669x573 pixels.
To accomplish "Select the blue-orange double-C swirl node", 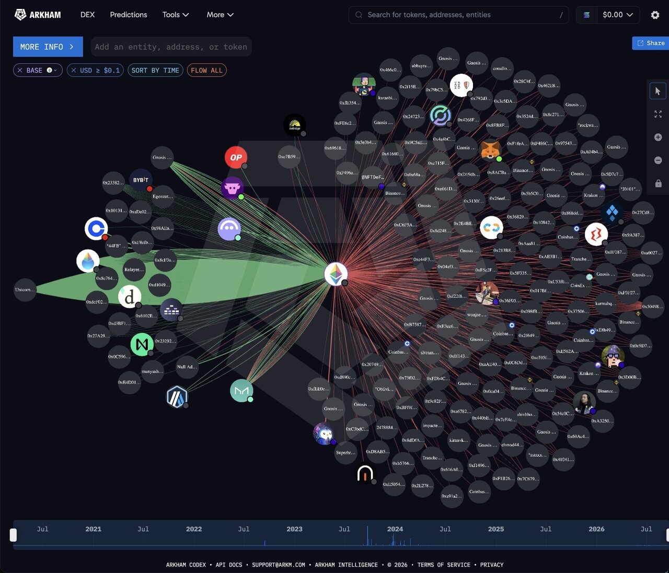I will (x=491, y=228).
